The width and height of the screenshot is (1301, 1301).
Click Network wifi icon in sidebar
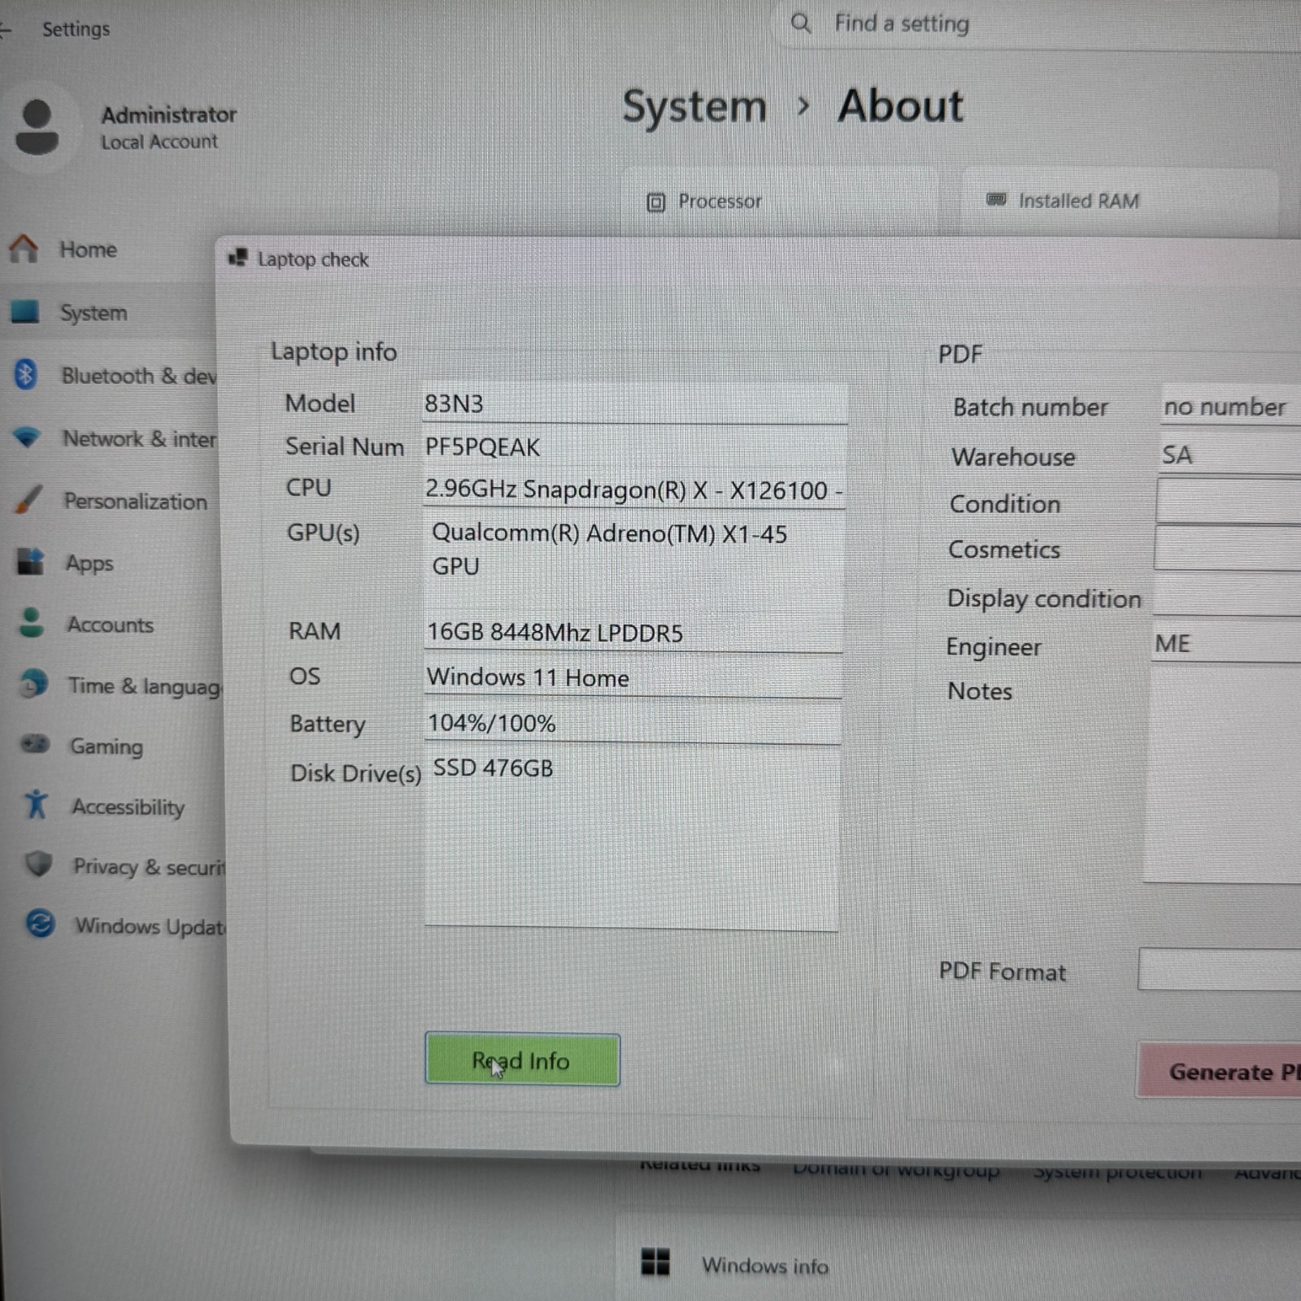(27, 437)
